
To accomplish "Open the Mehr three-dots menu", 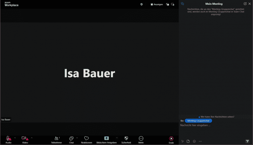I will tap(141, 139).
